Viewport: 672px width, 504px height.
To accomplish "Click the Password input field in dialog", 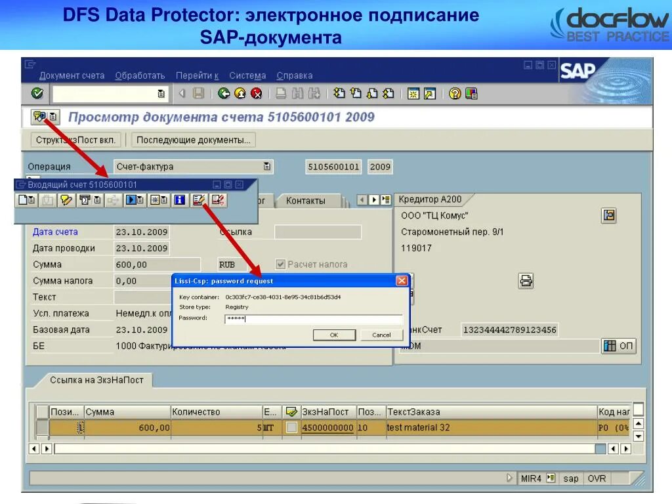I will tap(314, 318).
